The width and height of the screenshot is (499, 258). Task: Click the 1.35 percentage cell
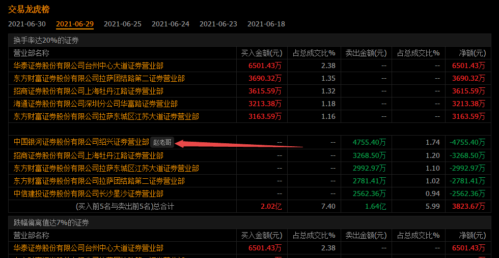pyautogui.click(x=328, y=78)
